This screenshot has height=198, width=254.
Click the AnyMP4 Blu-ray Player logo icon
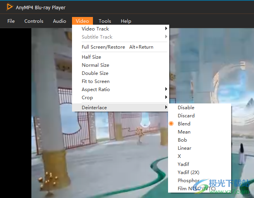click(x=9, y=7)
